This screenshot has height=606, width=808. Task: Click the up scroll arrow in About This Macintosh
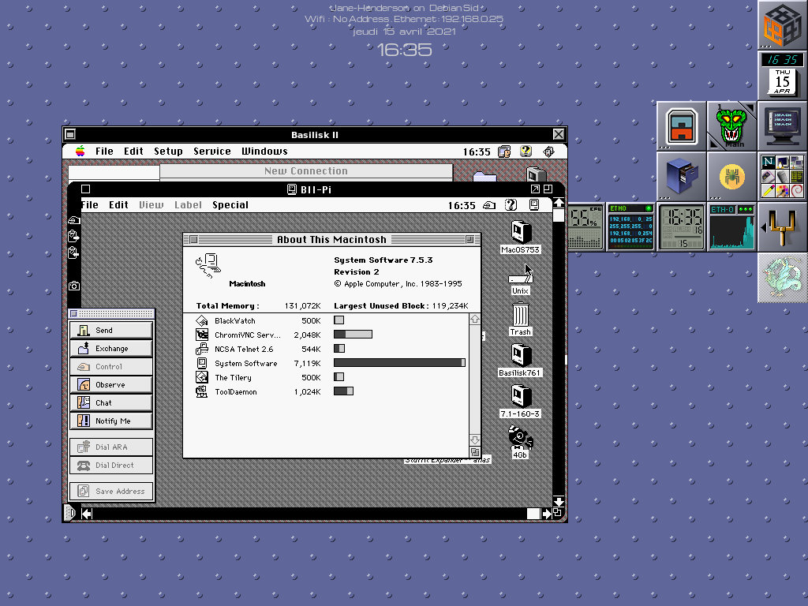coord(474,319)
